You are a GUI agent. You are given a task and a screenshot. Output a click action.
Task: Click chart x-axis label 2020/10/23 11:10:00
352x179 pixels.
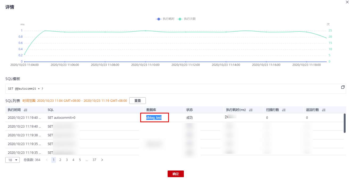point(145,65)
